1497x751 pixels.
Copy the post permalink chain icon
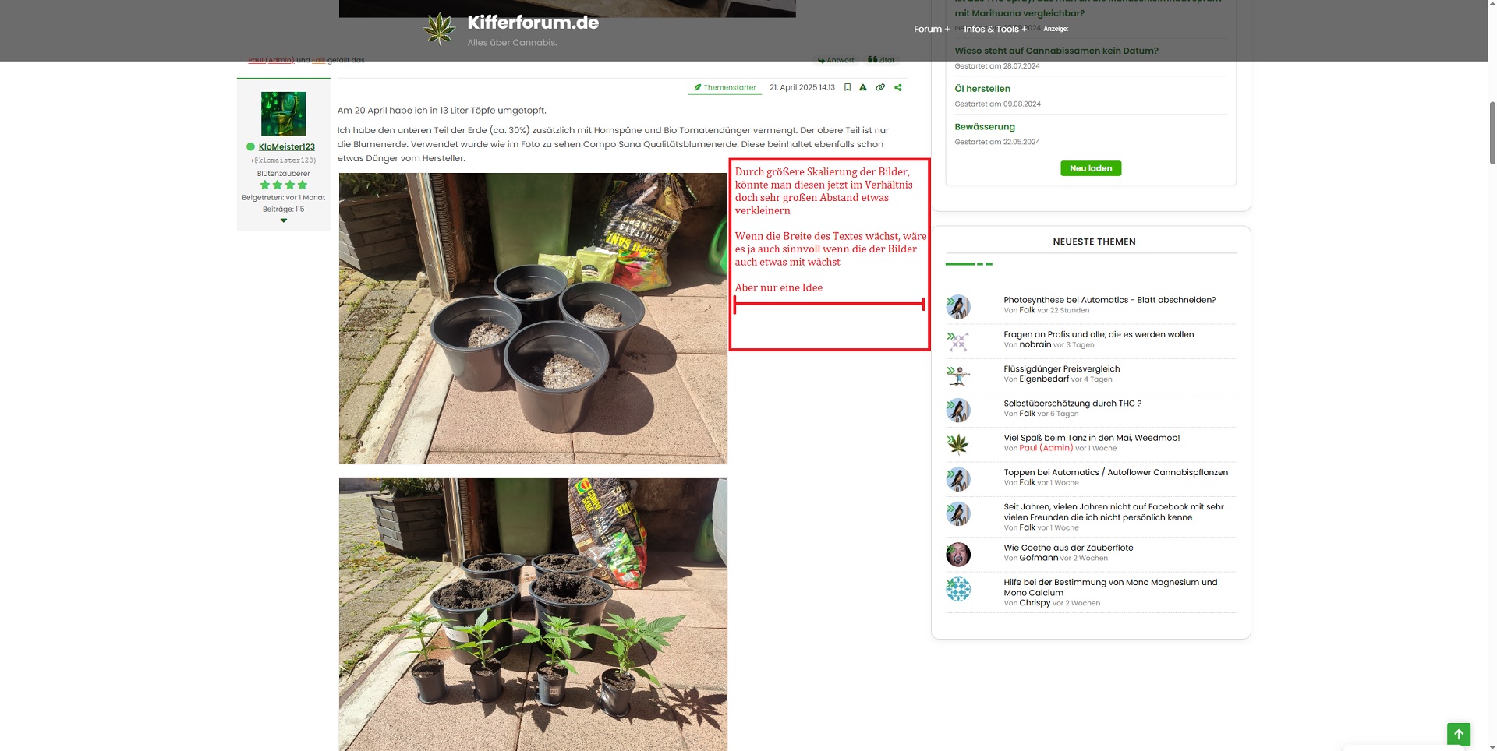pyautogui.click(x=880, y=87)
